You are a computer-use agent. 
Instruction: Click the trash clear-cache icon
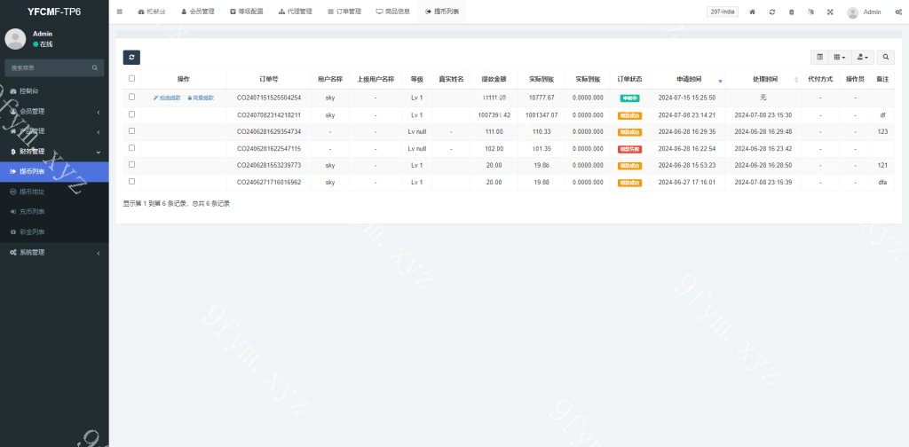(x=791, y=12)
